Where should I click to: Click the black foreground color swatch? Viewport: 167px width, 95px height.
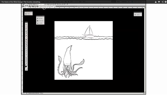pyautogui.click(x=26, y=66)
